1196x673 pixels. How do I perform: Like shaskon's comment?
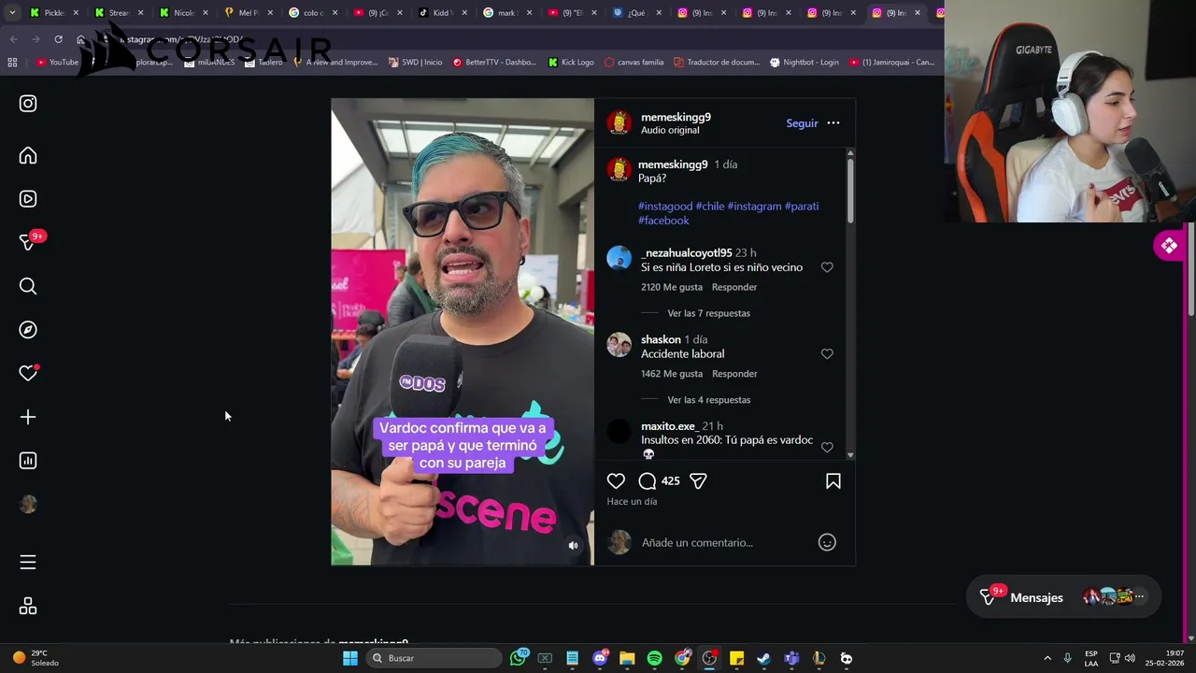click(x=827, y=354)
